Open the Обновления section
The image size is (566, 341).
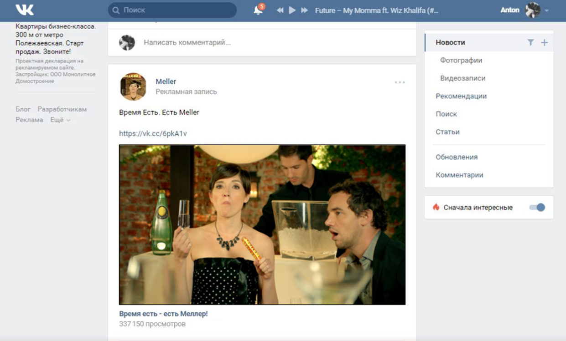[x=457, y=157]
